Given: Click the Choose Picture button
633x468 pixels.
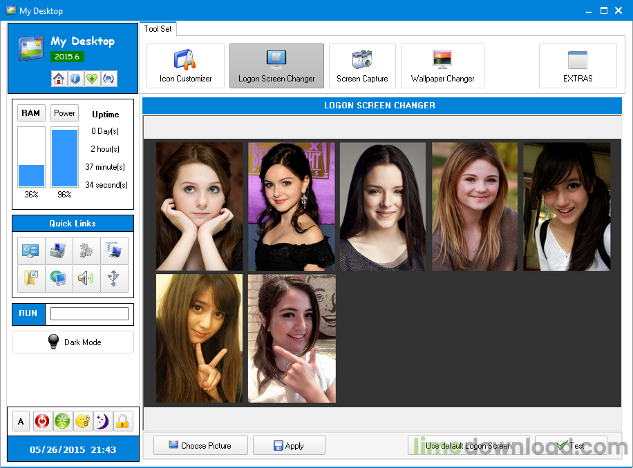Looking at the screenshot, I should click(x=200, y=445).
